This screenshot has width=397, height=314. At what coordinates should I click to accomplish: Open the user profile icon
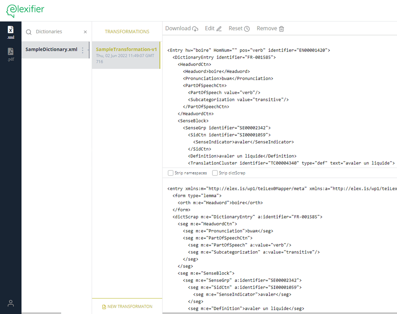pos(11,303)
